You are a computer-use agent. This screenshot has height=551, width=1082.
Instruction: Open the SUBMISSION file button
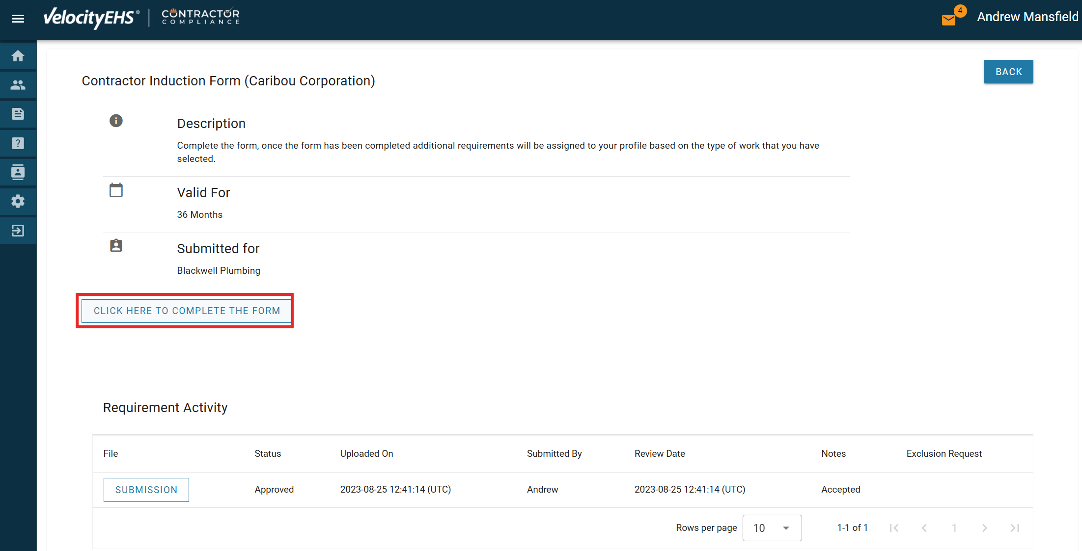pyautogui.click(x=146, y=490)
